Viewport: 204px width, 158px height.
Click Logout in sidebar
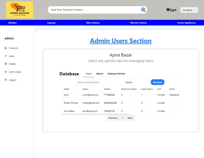13,80
